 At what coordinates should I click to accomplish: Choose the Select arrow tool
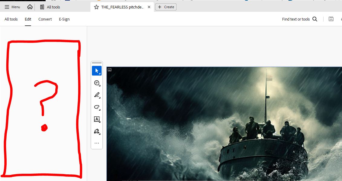coord(97,71)
